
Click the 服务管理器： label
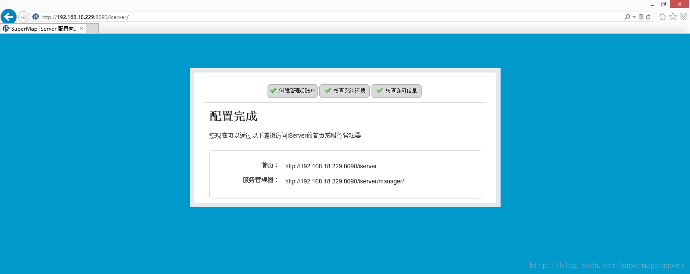pyautogui.click(x=261, y=180)
